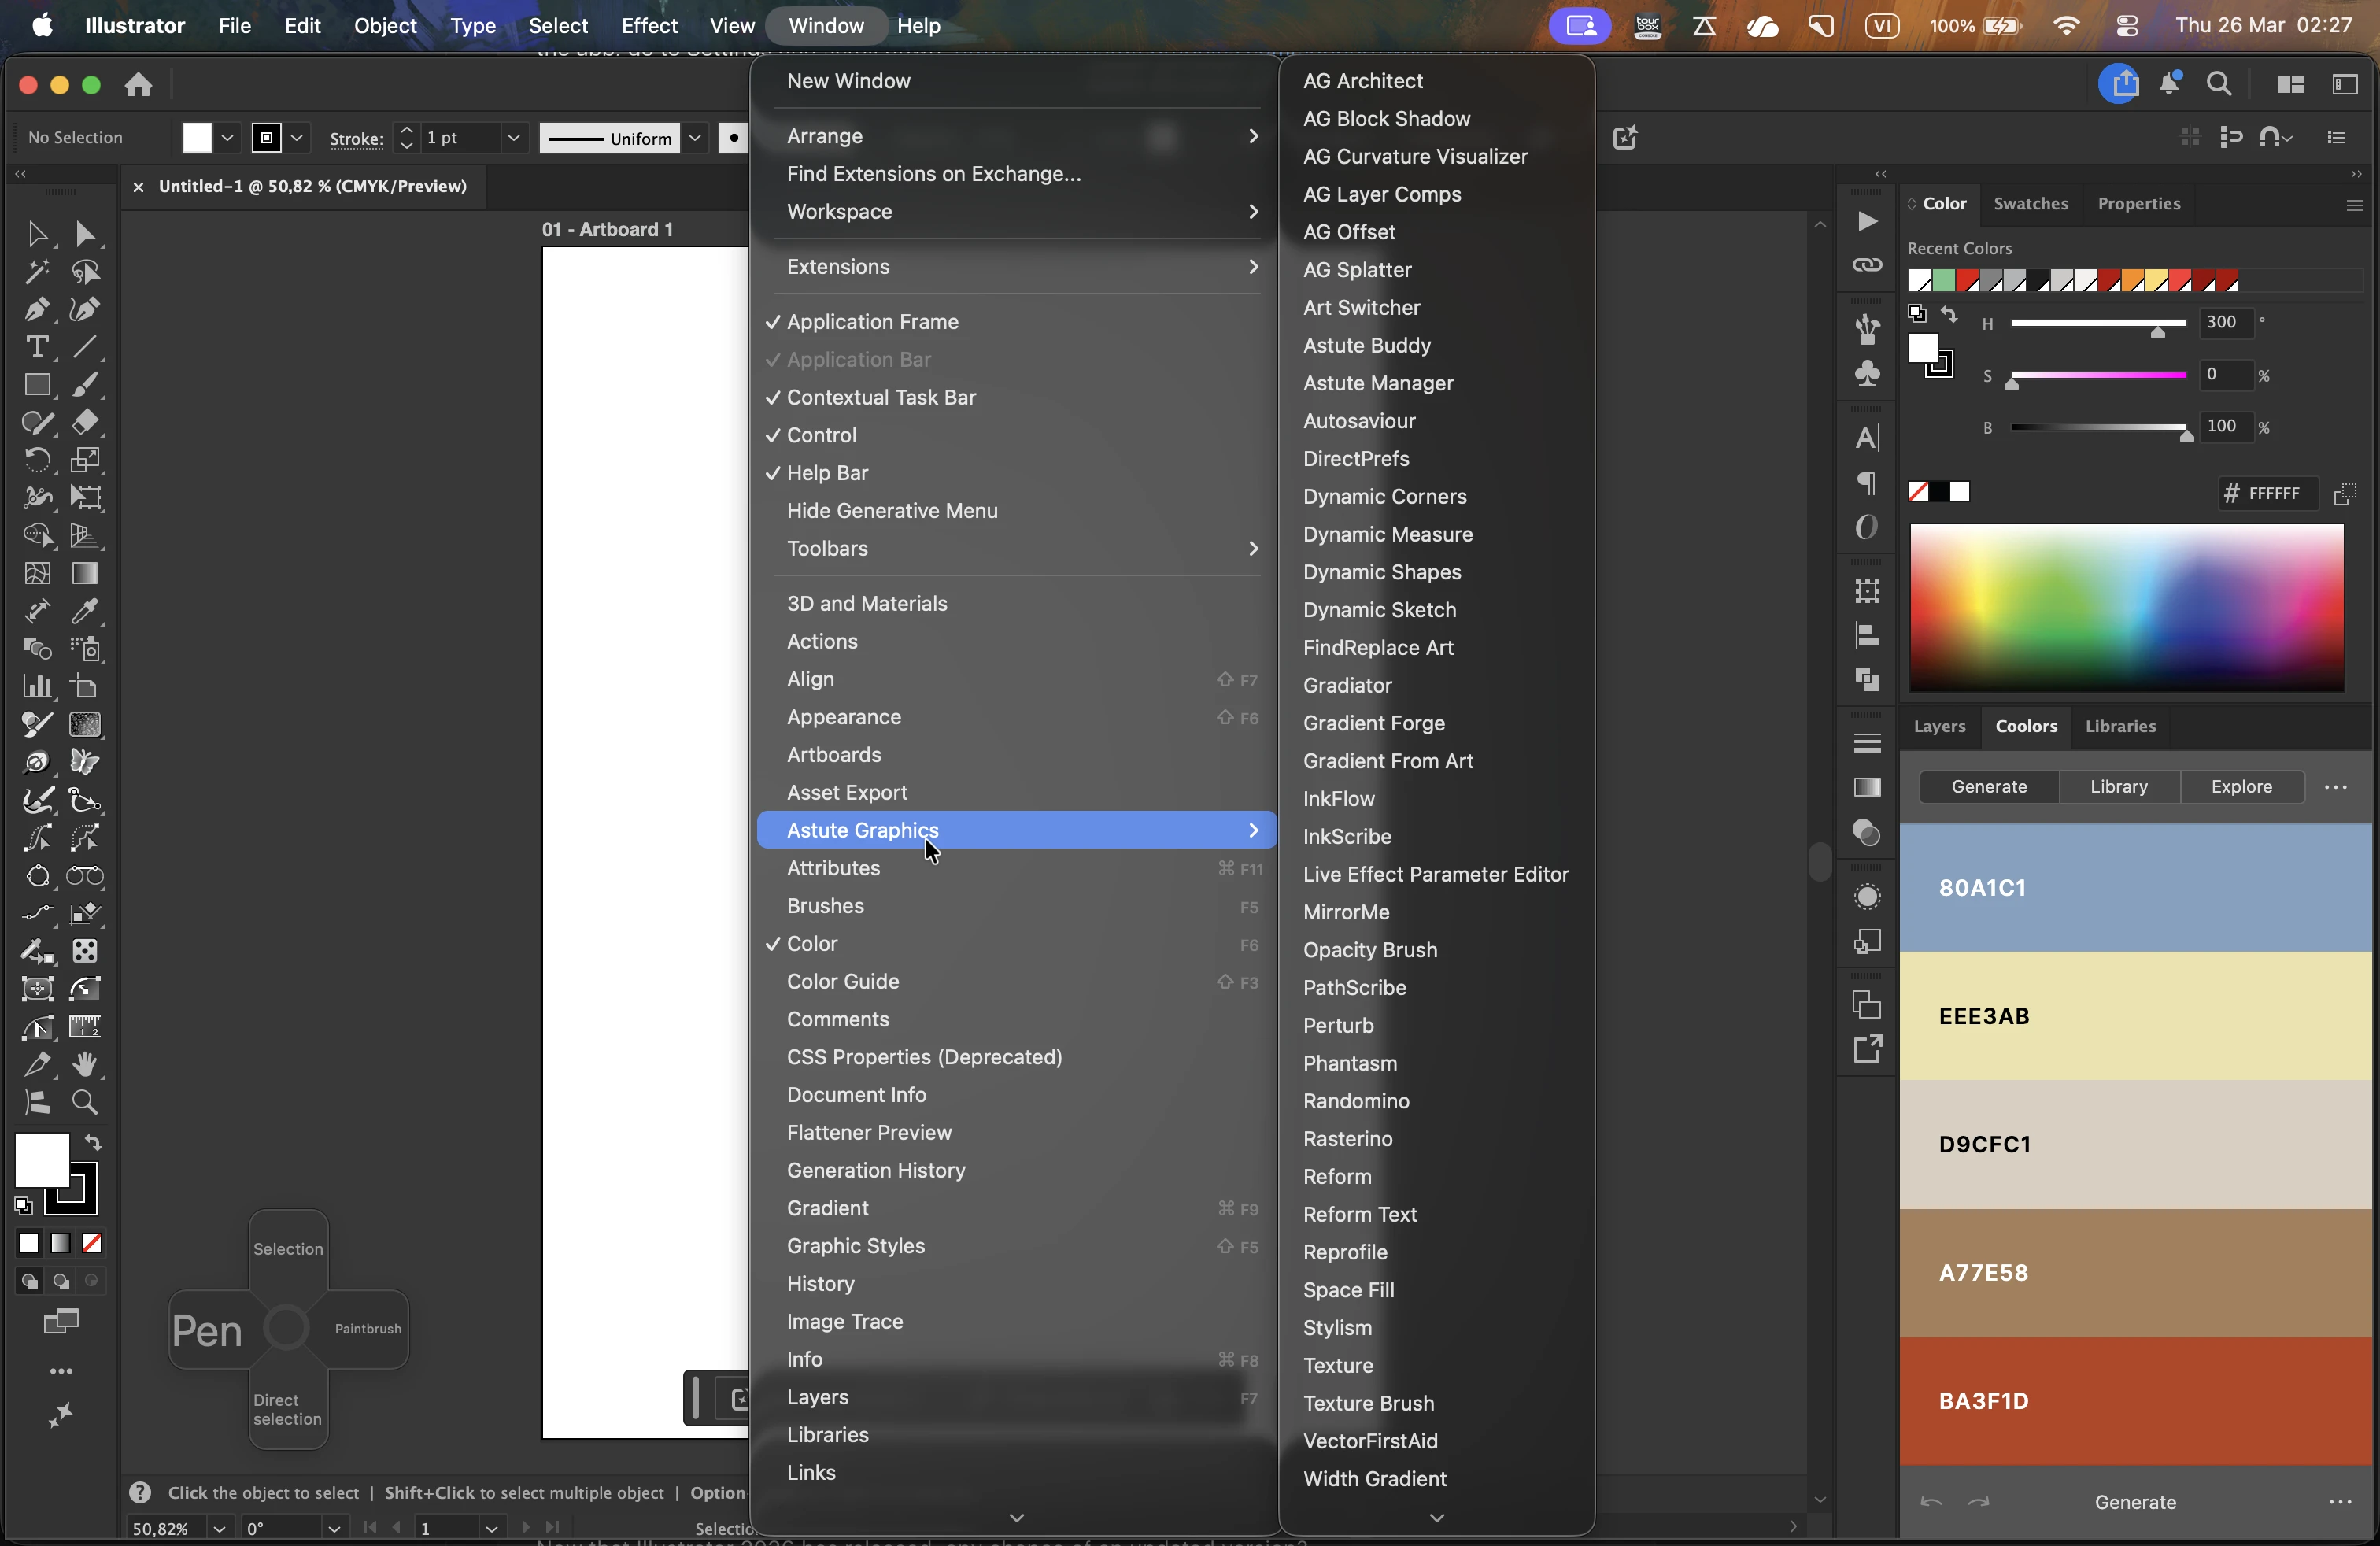Select the Hand tool
The image size is (2380, 1546).
85,1064
